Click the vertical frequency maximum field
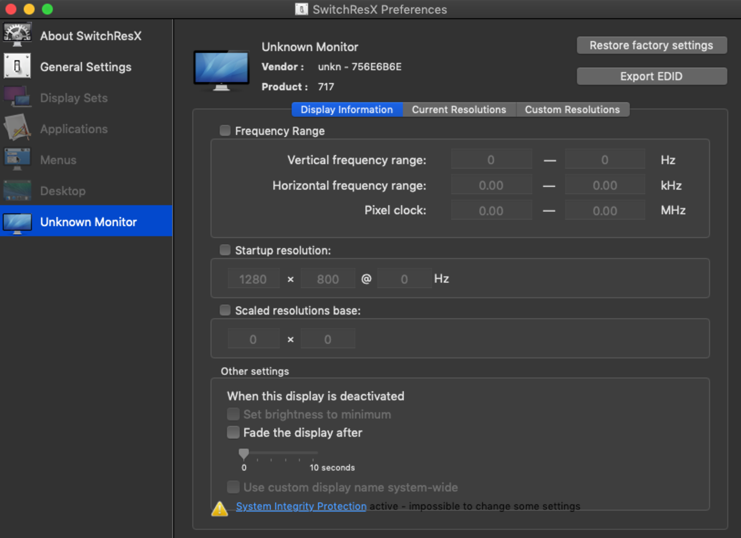The height and width of the screenshot is (538, 741). tap(605, 160)
